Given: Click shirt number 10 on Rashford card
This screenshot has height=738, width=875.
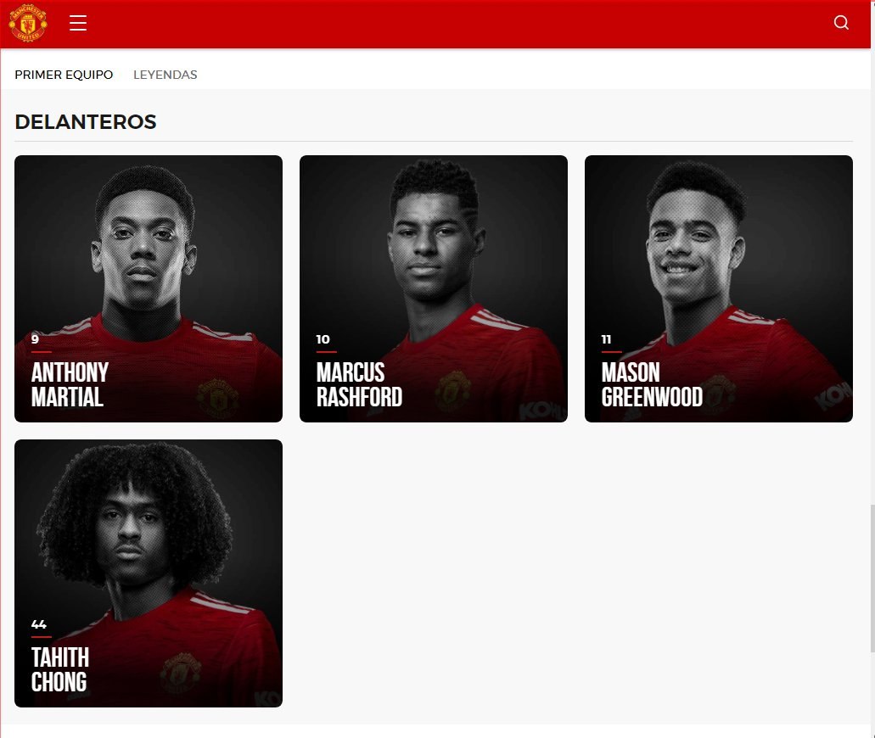Looking at the screenshot, I should pos(323,339).
